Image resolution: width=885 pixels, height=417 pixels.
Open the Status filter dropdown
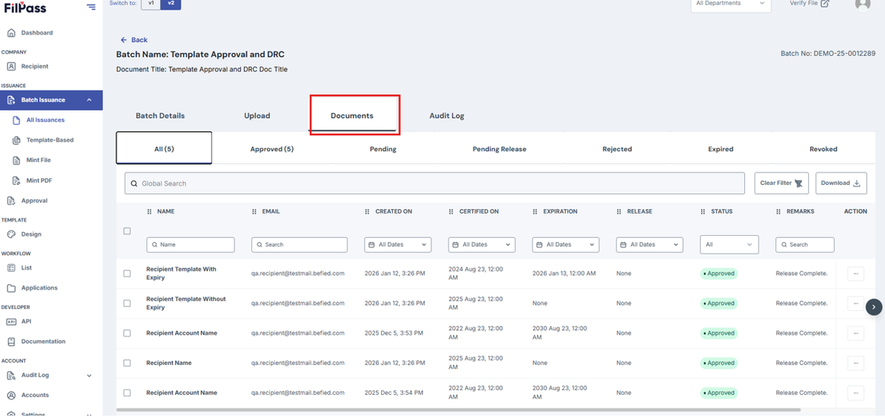pos(729,245)
